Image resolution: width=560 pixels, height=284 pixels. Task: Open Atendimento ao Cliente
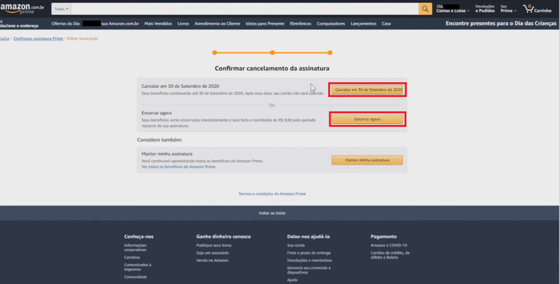point(217,23)
